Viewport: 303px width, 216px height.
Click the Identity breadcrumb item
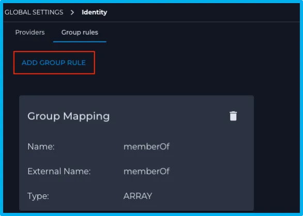[x=94, y=12]
